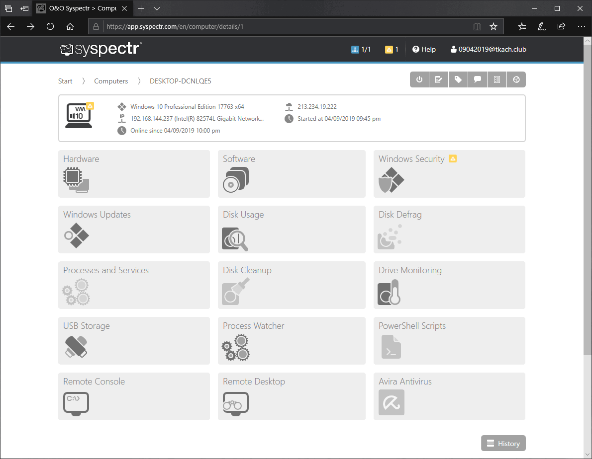
Task: Click the browser Back arrow
Action: click(10, 27)
